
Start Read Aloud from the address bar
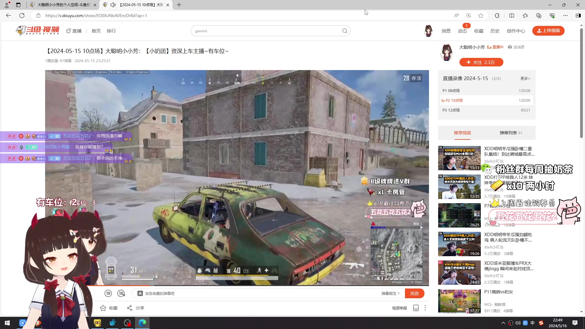[x=456, y=16]
